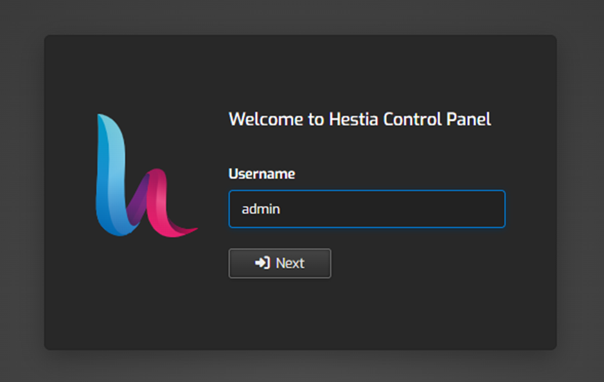
Task: Click the highlighted blue input border
Action: [366, 192]
